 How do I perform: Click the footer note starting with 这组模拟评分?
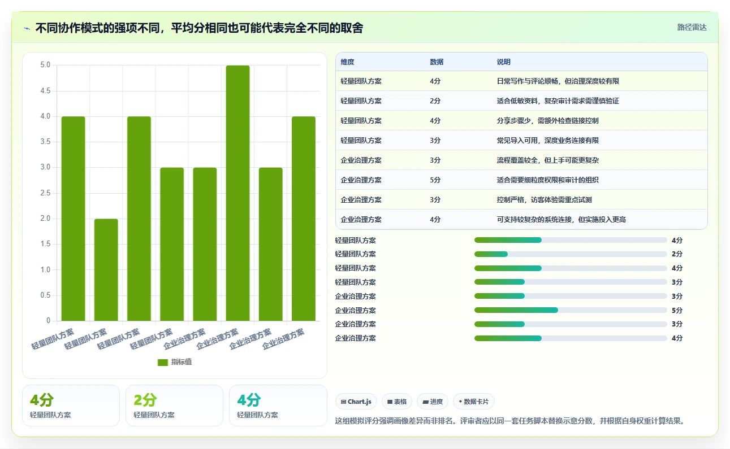511,421
